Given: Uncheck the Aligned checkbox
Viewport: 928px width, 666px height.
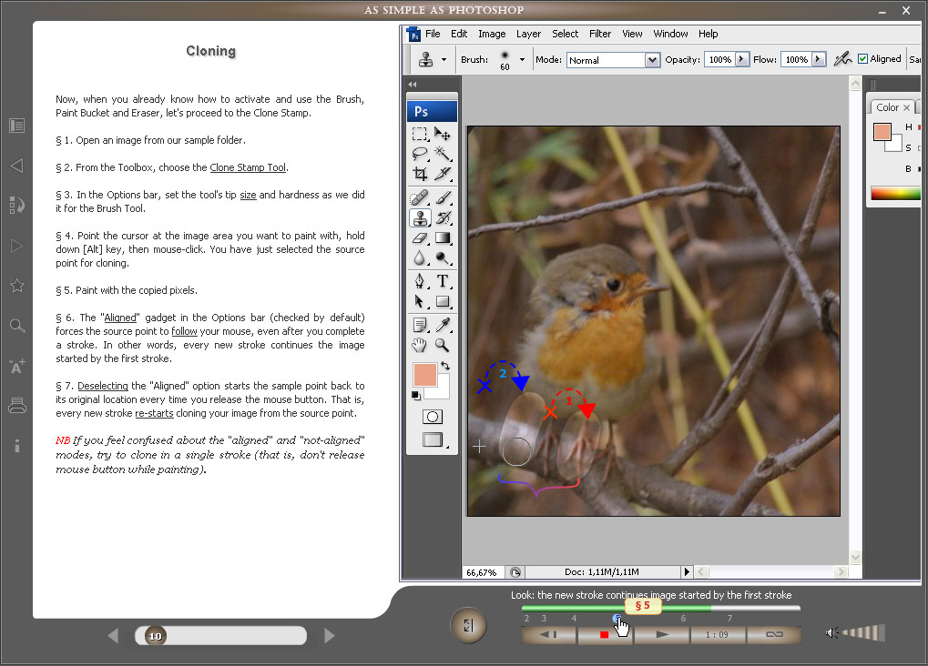Looking at the screenshot, I should click(x=862, y=58).
